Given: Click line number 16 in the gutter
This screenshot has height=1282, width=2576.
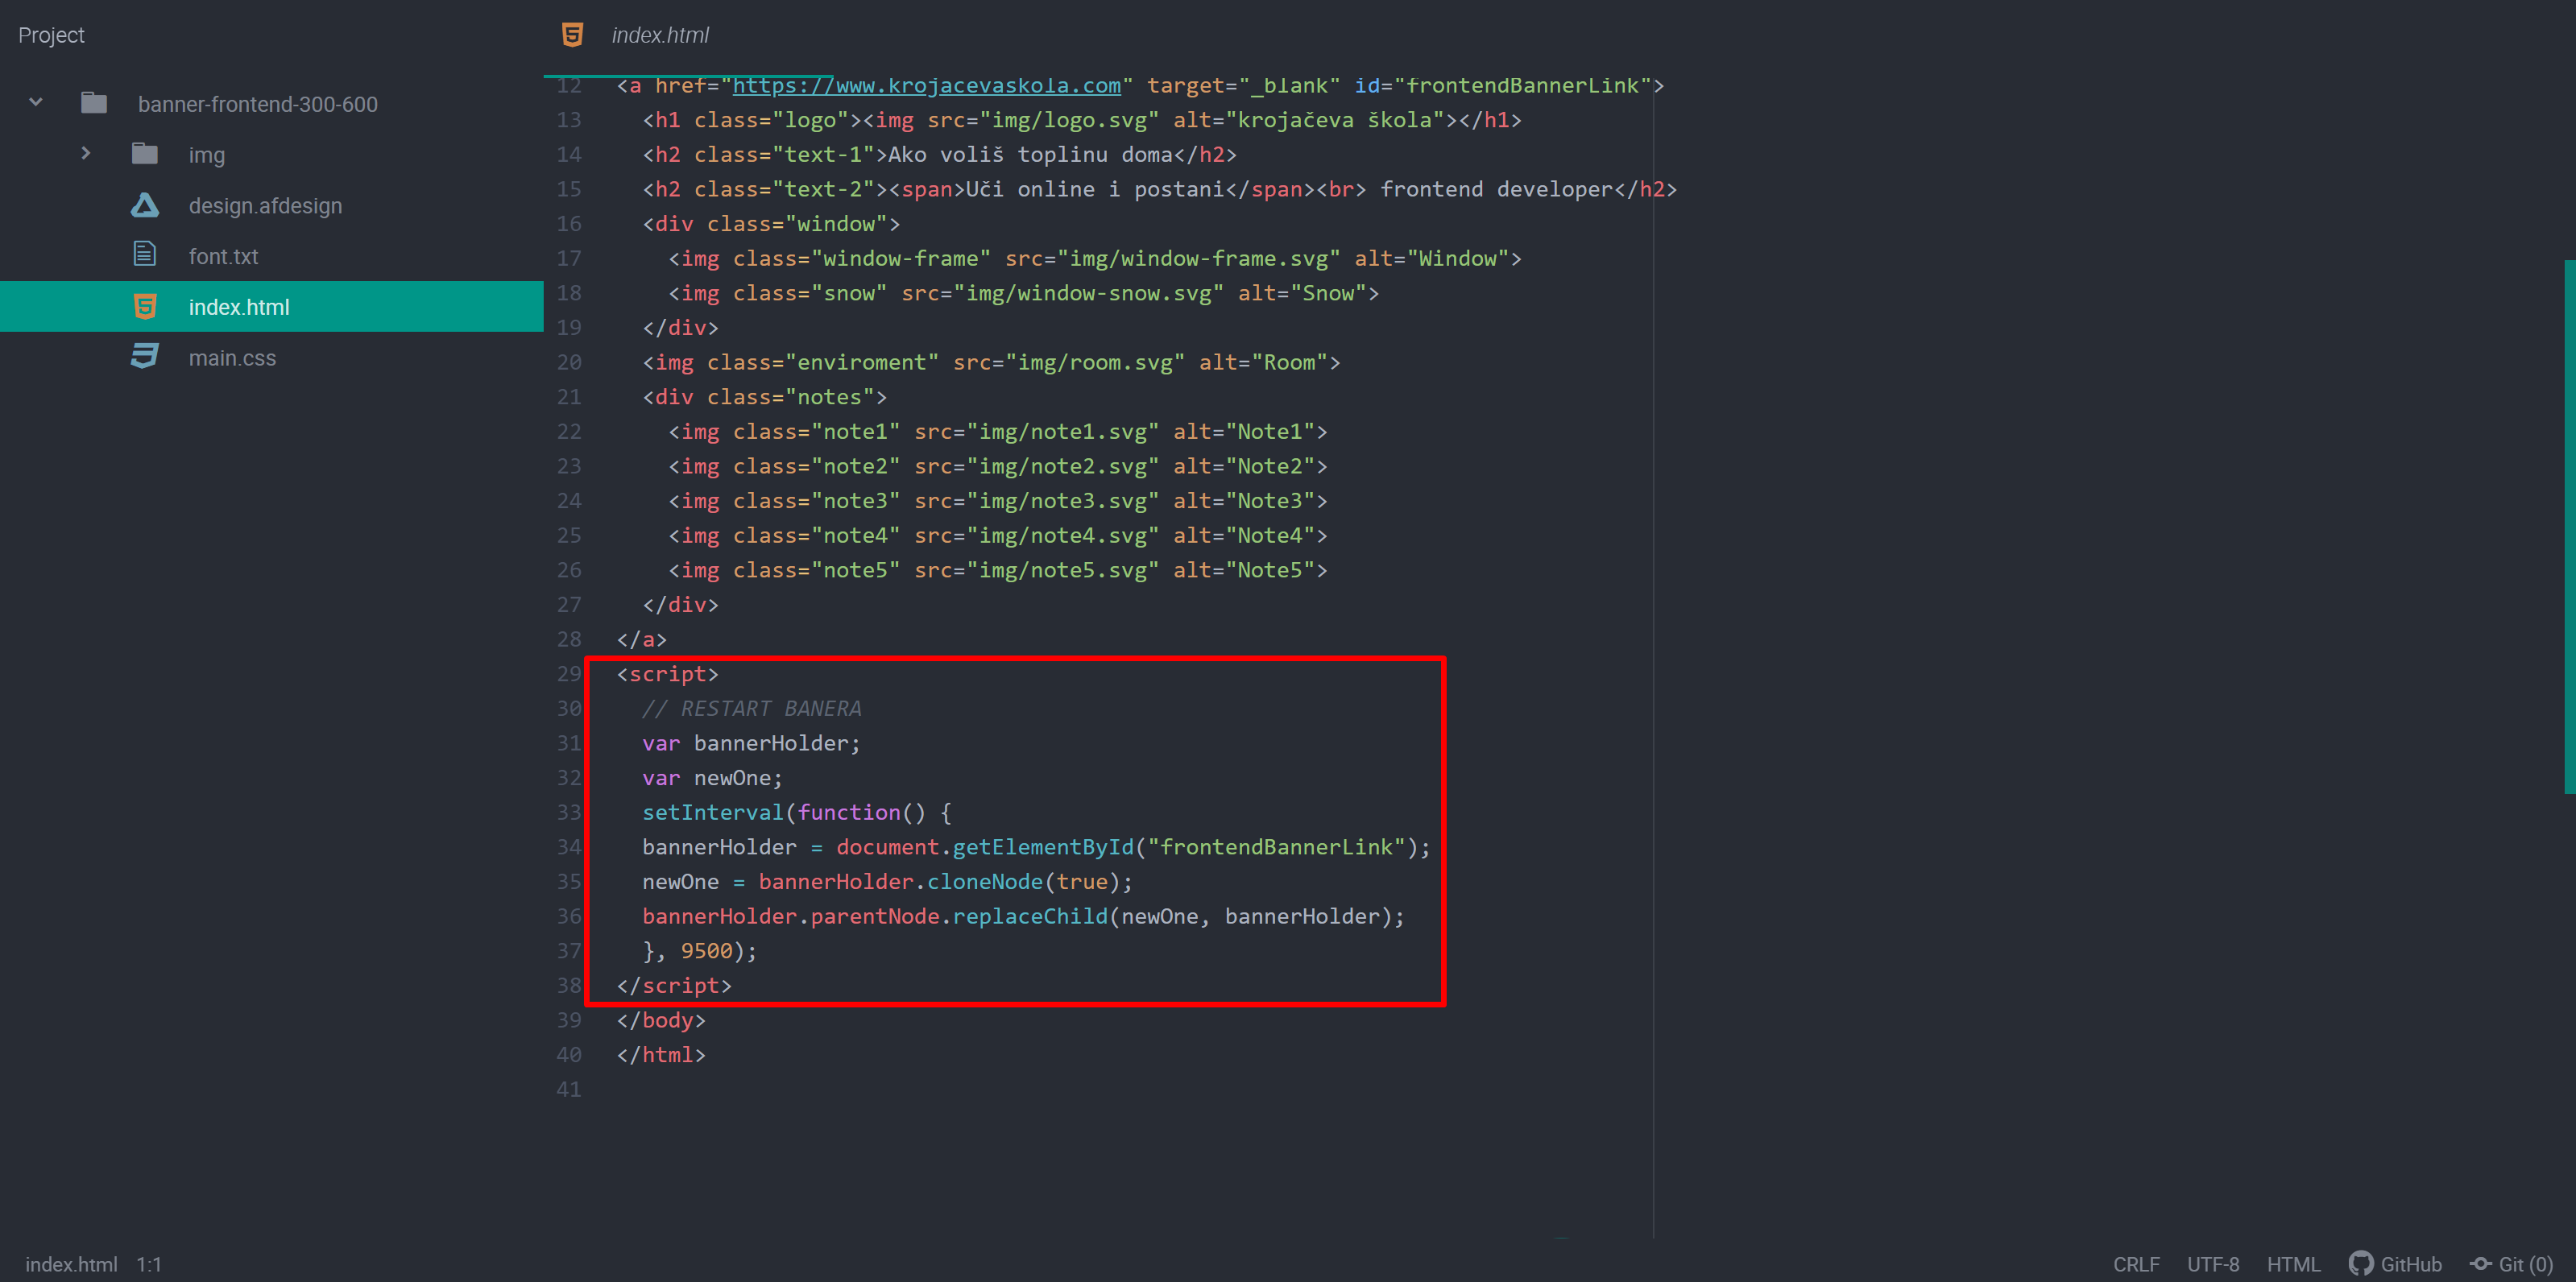Looking at the screenshot, I should coord(569,223).
